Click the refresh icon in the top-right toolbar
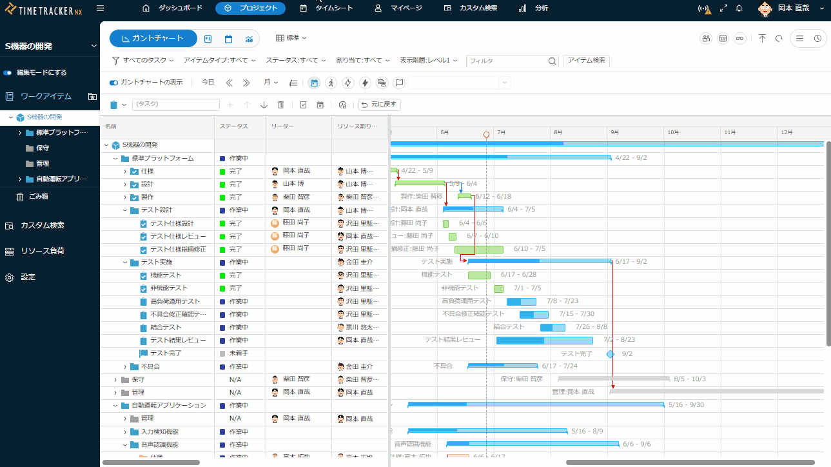 point(779,39)
